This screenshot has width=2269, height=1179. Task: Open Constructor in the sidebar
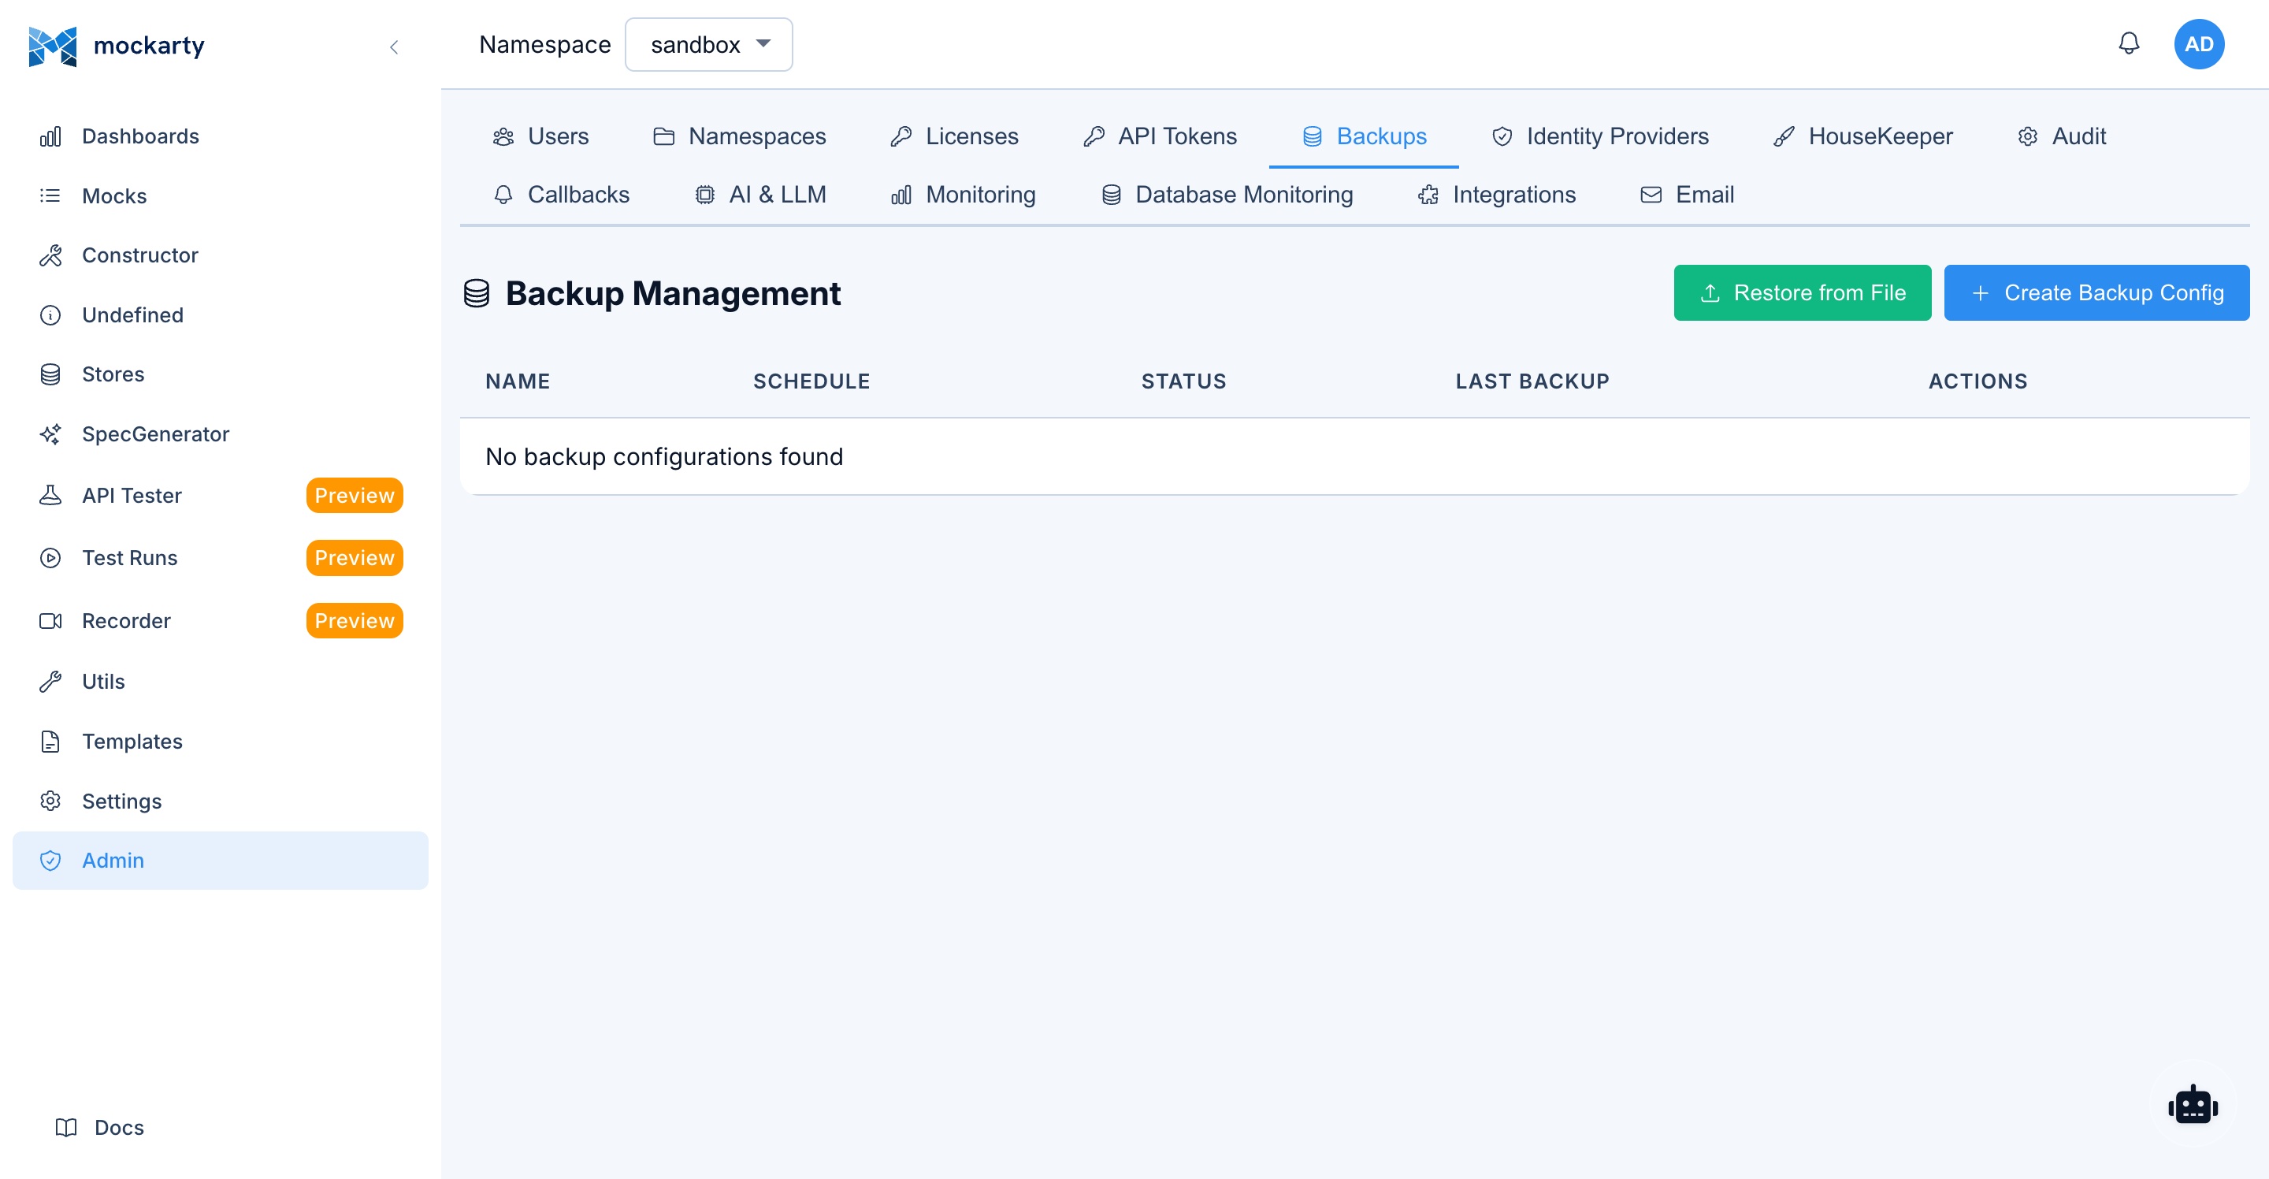221,255
